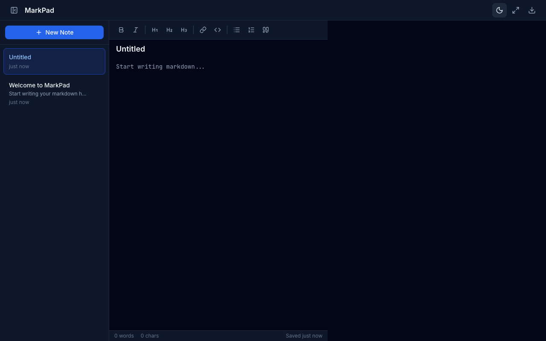The height and width of the screenshot is (341, 546).
Task: Insert a Heading 3
Action: [x=184, y=30]
